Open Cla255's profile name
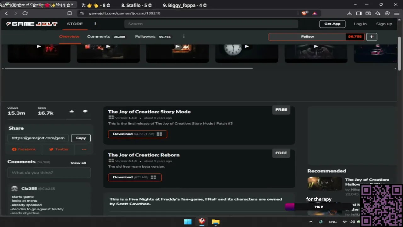403x227 pixels. [x=29, y=189]
